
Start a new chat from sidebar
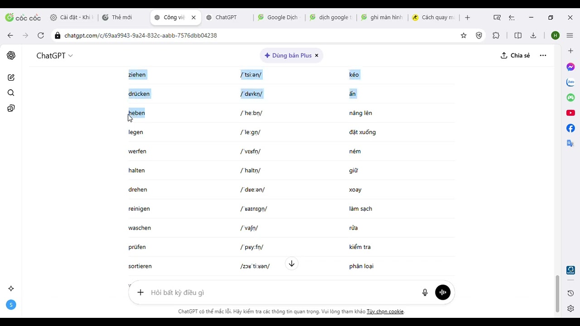click(x=11, y=77)
